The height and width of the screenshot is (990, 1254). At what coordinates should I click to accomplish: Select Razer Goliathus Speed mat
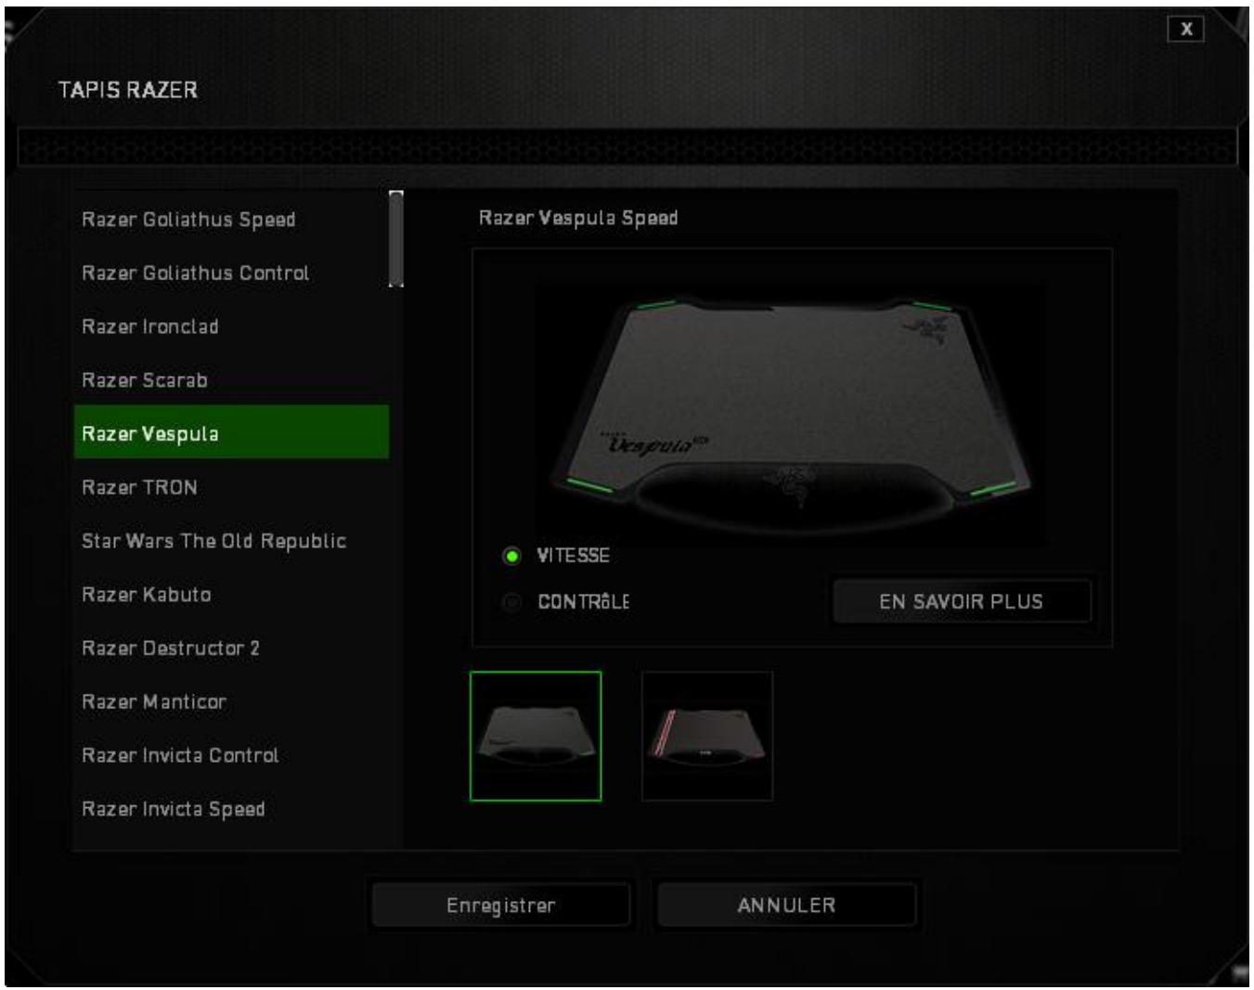[x=231, y=220]
